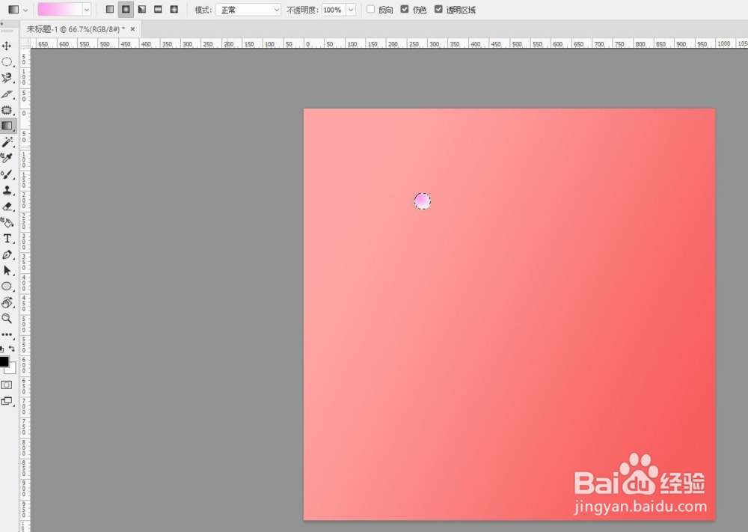748x532 pixels.
Task: Select the Path Selection arrow tool
Action: coord(7,271)
